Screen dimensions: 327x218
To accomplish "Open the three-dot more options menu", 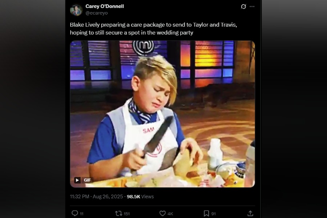I will click(x=252, y=7).
